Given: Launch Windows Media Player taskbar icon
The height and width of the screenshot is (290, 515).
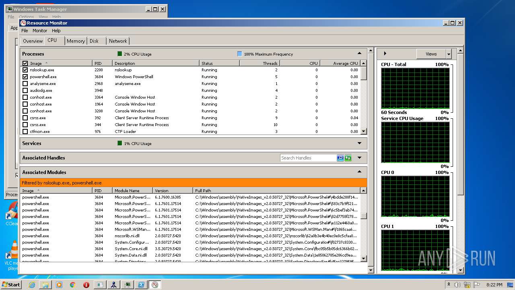Looking at the screenshot, I should click(59, 285).
